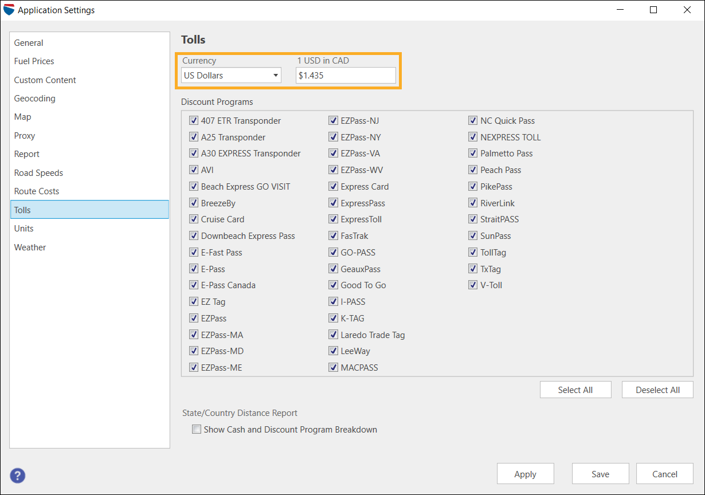Open the Road Speeds settings page

[38, 172]
